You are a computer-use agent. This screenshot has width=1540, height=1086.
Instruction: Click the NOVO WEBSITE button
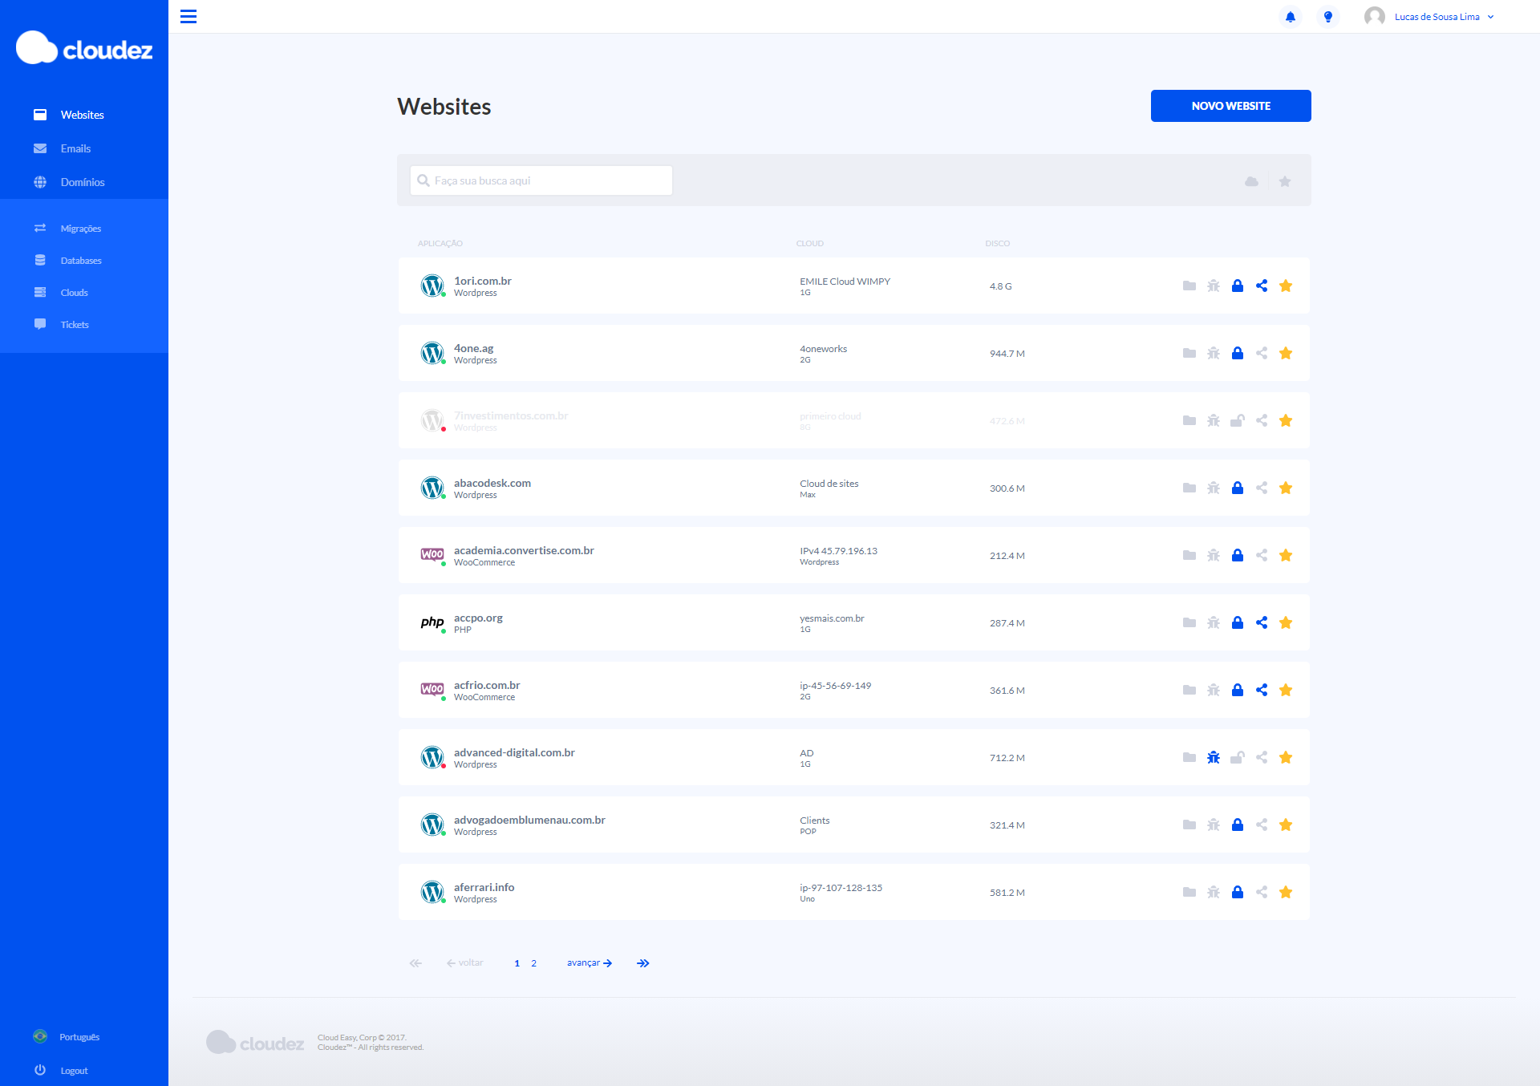coord(1230,106)
